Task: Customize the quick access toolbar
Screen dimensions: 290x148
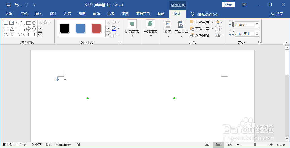Action: (x=35, y=5)
